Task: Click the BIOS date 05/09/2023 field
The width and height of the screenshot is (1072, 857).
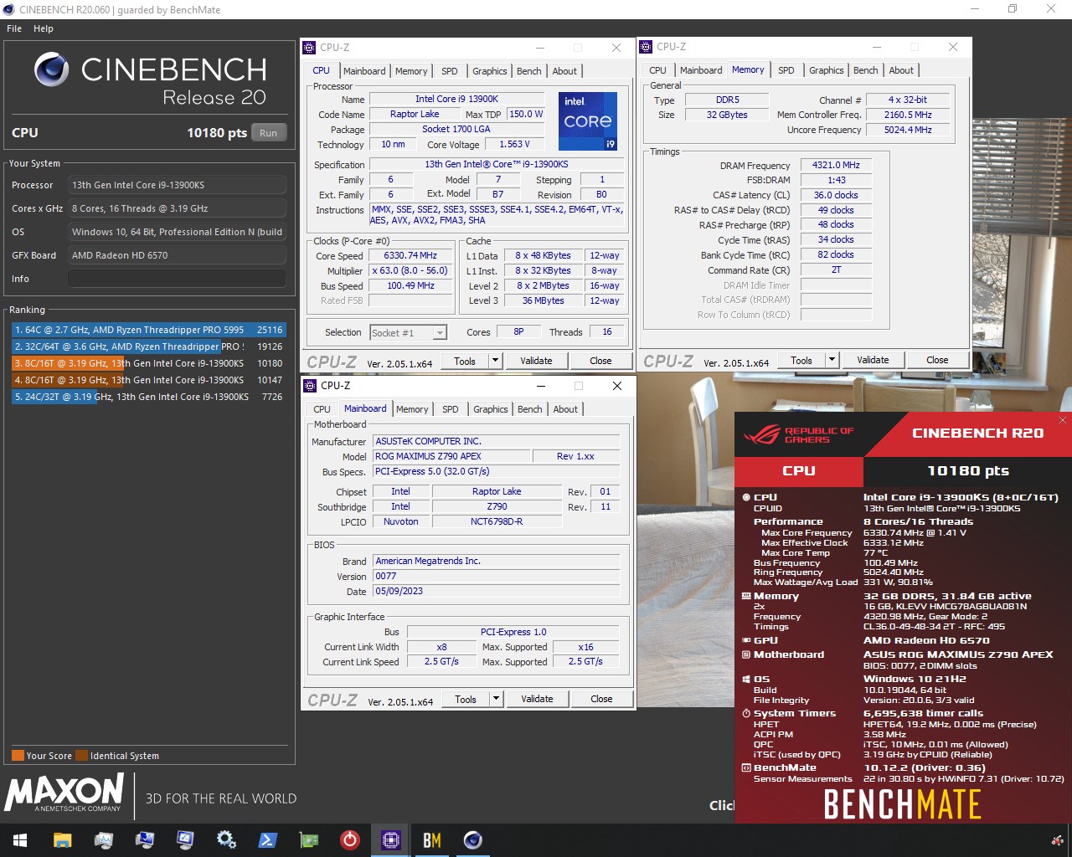Action: point(496,591)
